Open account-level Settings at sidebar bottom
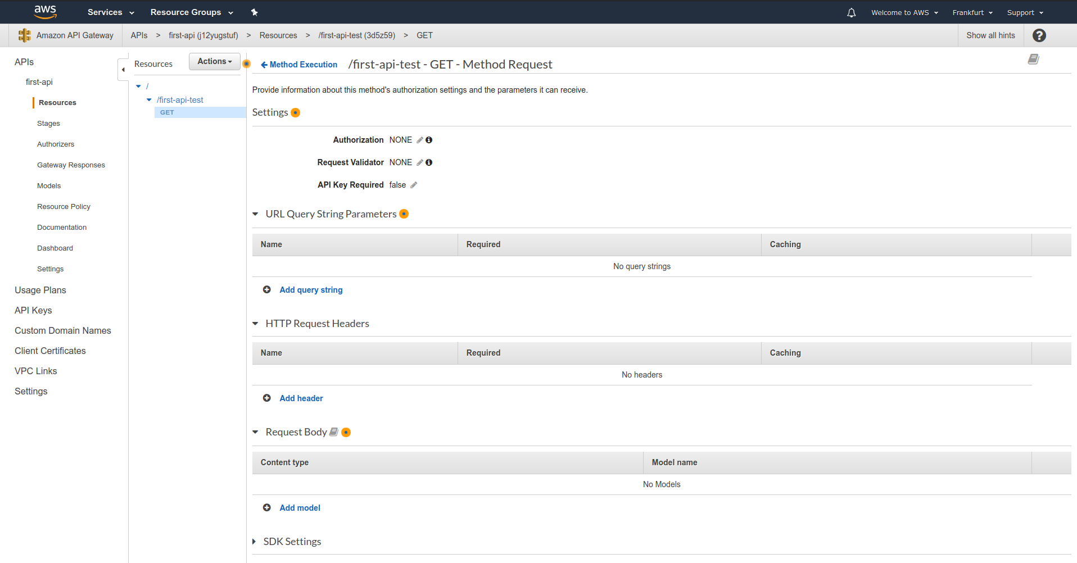1077x563 pixels. (x=31, y=391)
